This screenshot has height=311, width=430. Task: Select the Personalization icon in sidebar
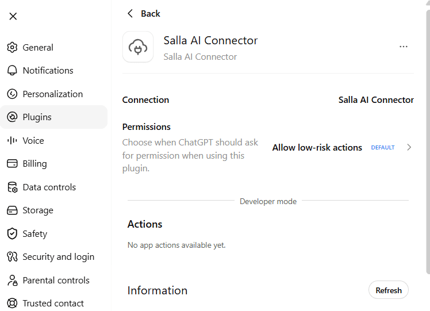pos(12,94)
